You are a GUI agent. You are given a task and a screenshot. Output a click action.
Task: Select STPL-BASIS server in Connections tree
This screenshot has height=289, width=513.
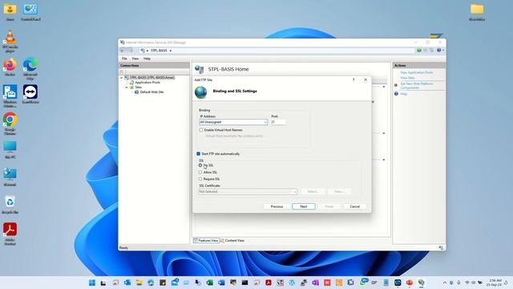click(152, 78)
